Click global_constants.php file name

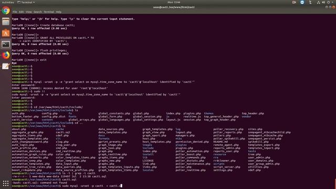coord(114,113)
